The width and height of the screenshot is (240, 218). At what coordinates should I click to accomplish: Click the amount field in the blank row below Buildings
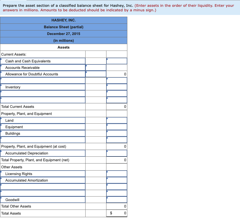coord(117,140)
